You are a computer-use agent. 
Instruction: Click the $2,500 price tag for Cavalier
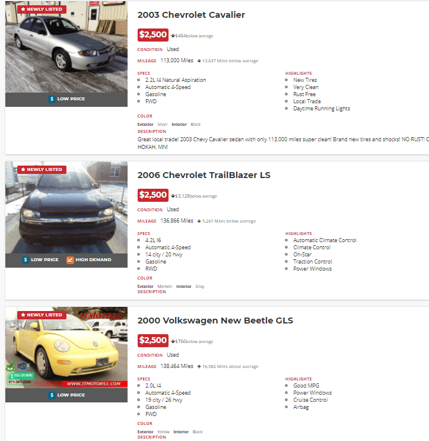153,35
